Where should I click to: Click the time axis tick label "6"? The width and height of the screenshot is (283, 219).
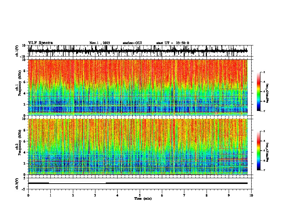click(x=162, y=195)
